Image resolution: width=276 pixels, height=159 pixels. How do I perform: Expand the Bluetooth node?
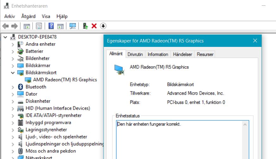(13, 87)
